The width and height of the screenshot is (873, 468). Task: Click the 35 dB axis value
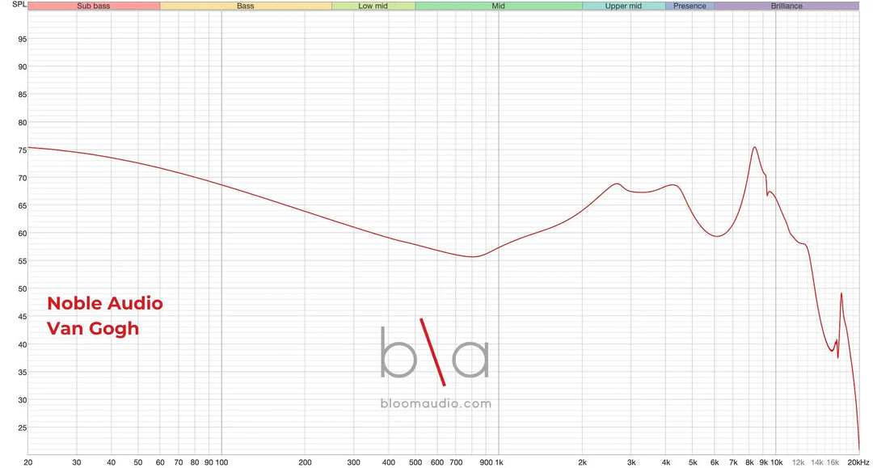pos(23,373)
